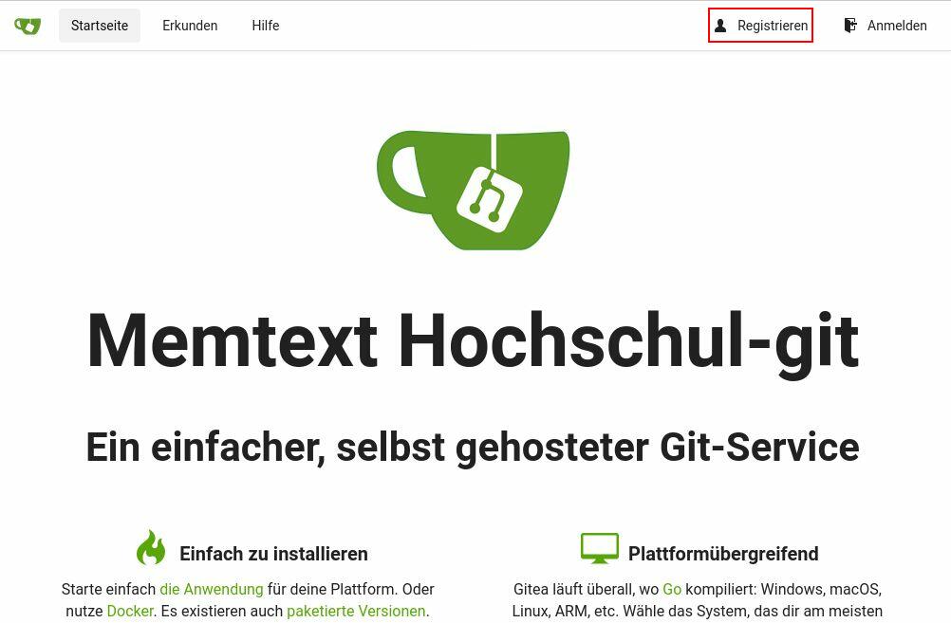Click the git branch tag on the cup
951x623 pixels.
(490, 199)
